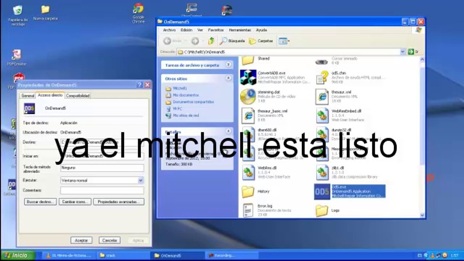Select the Logs folder icon
This screenshot has height=261, width=464.
322,210
